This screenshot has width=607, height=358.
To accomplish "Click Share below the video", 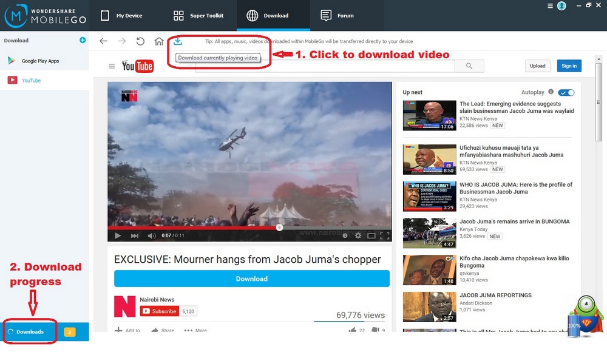I will pos(163,329).
